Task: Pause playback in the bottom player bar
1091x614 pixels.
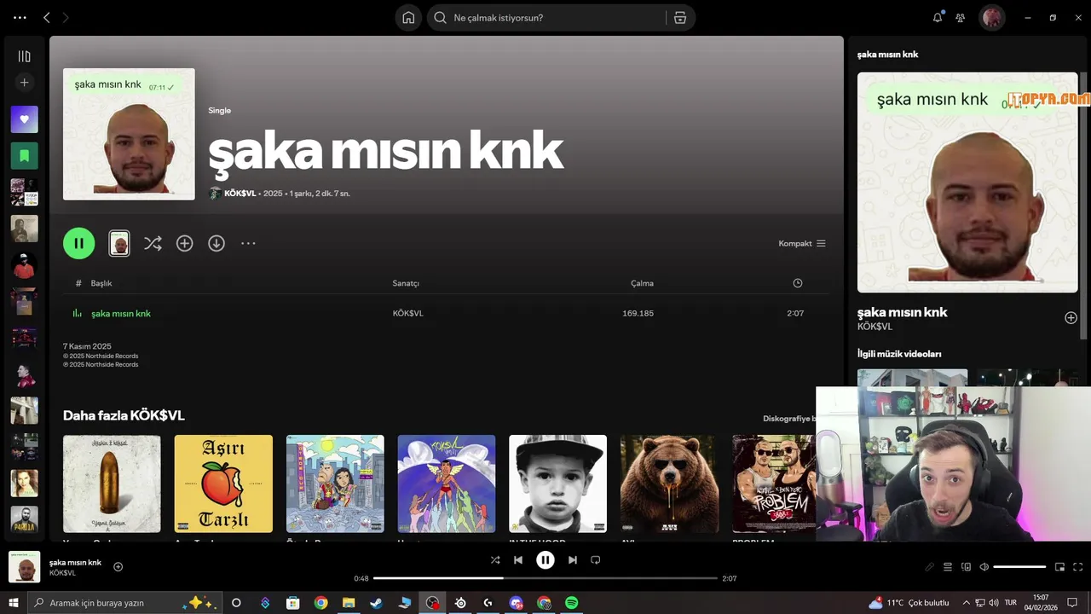Action: click(545, 560)
